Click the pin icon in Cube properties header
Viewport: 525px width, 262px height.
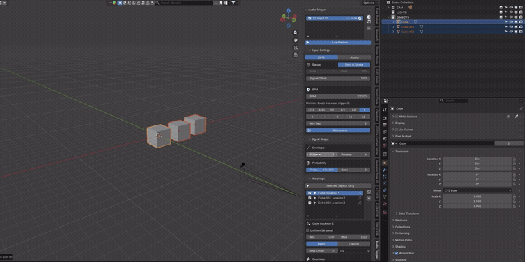(521, 109)
